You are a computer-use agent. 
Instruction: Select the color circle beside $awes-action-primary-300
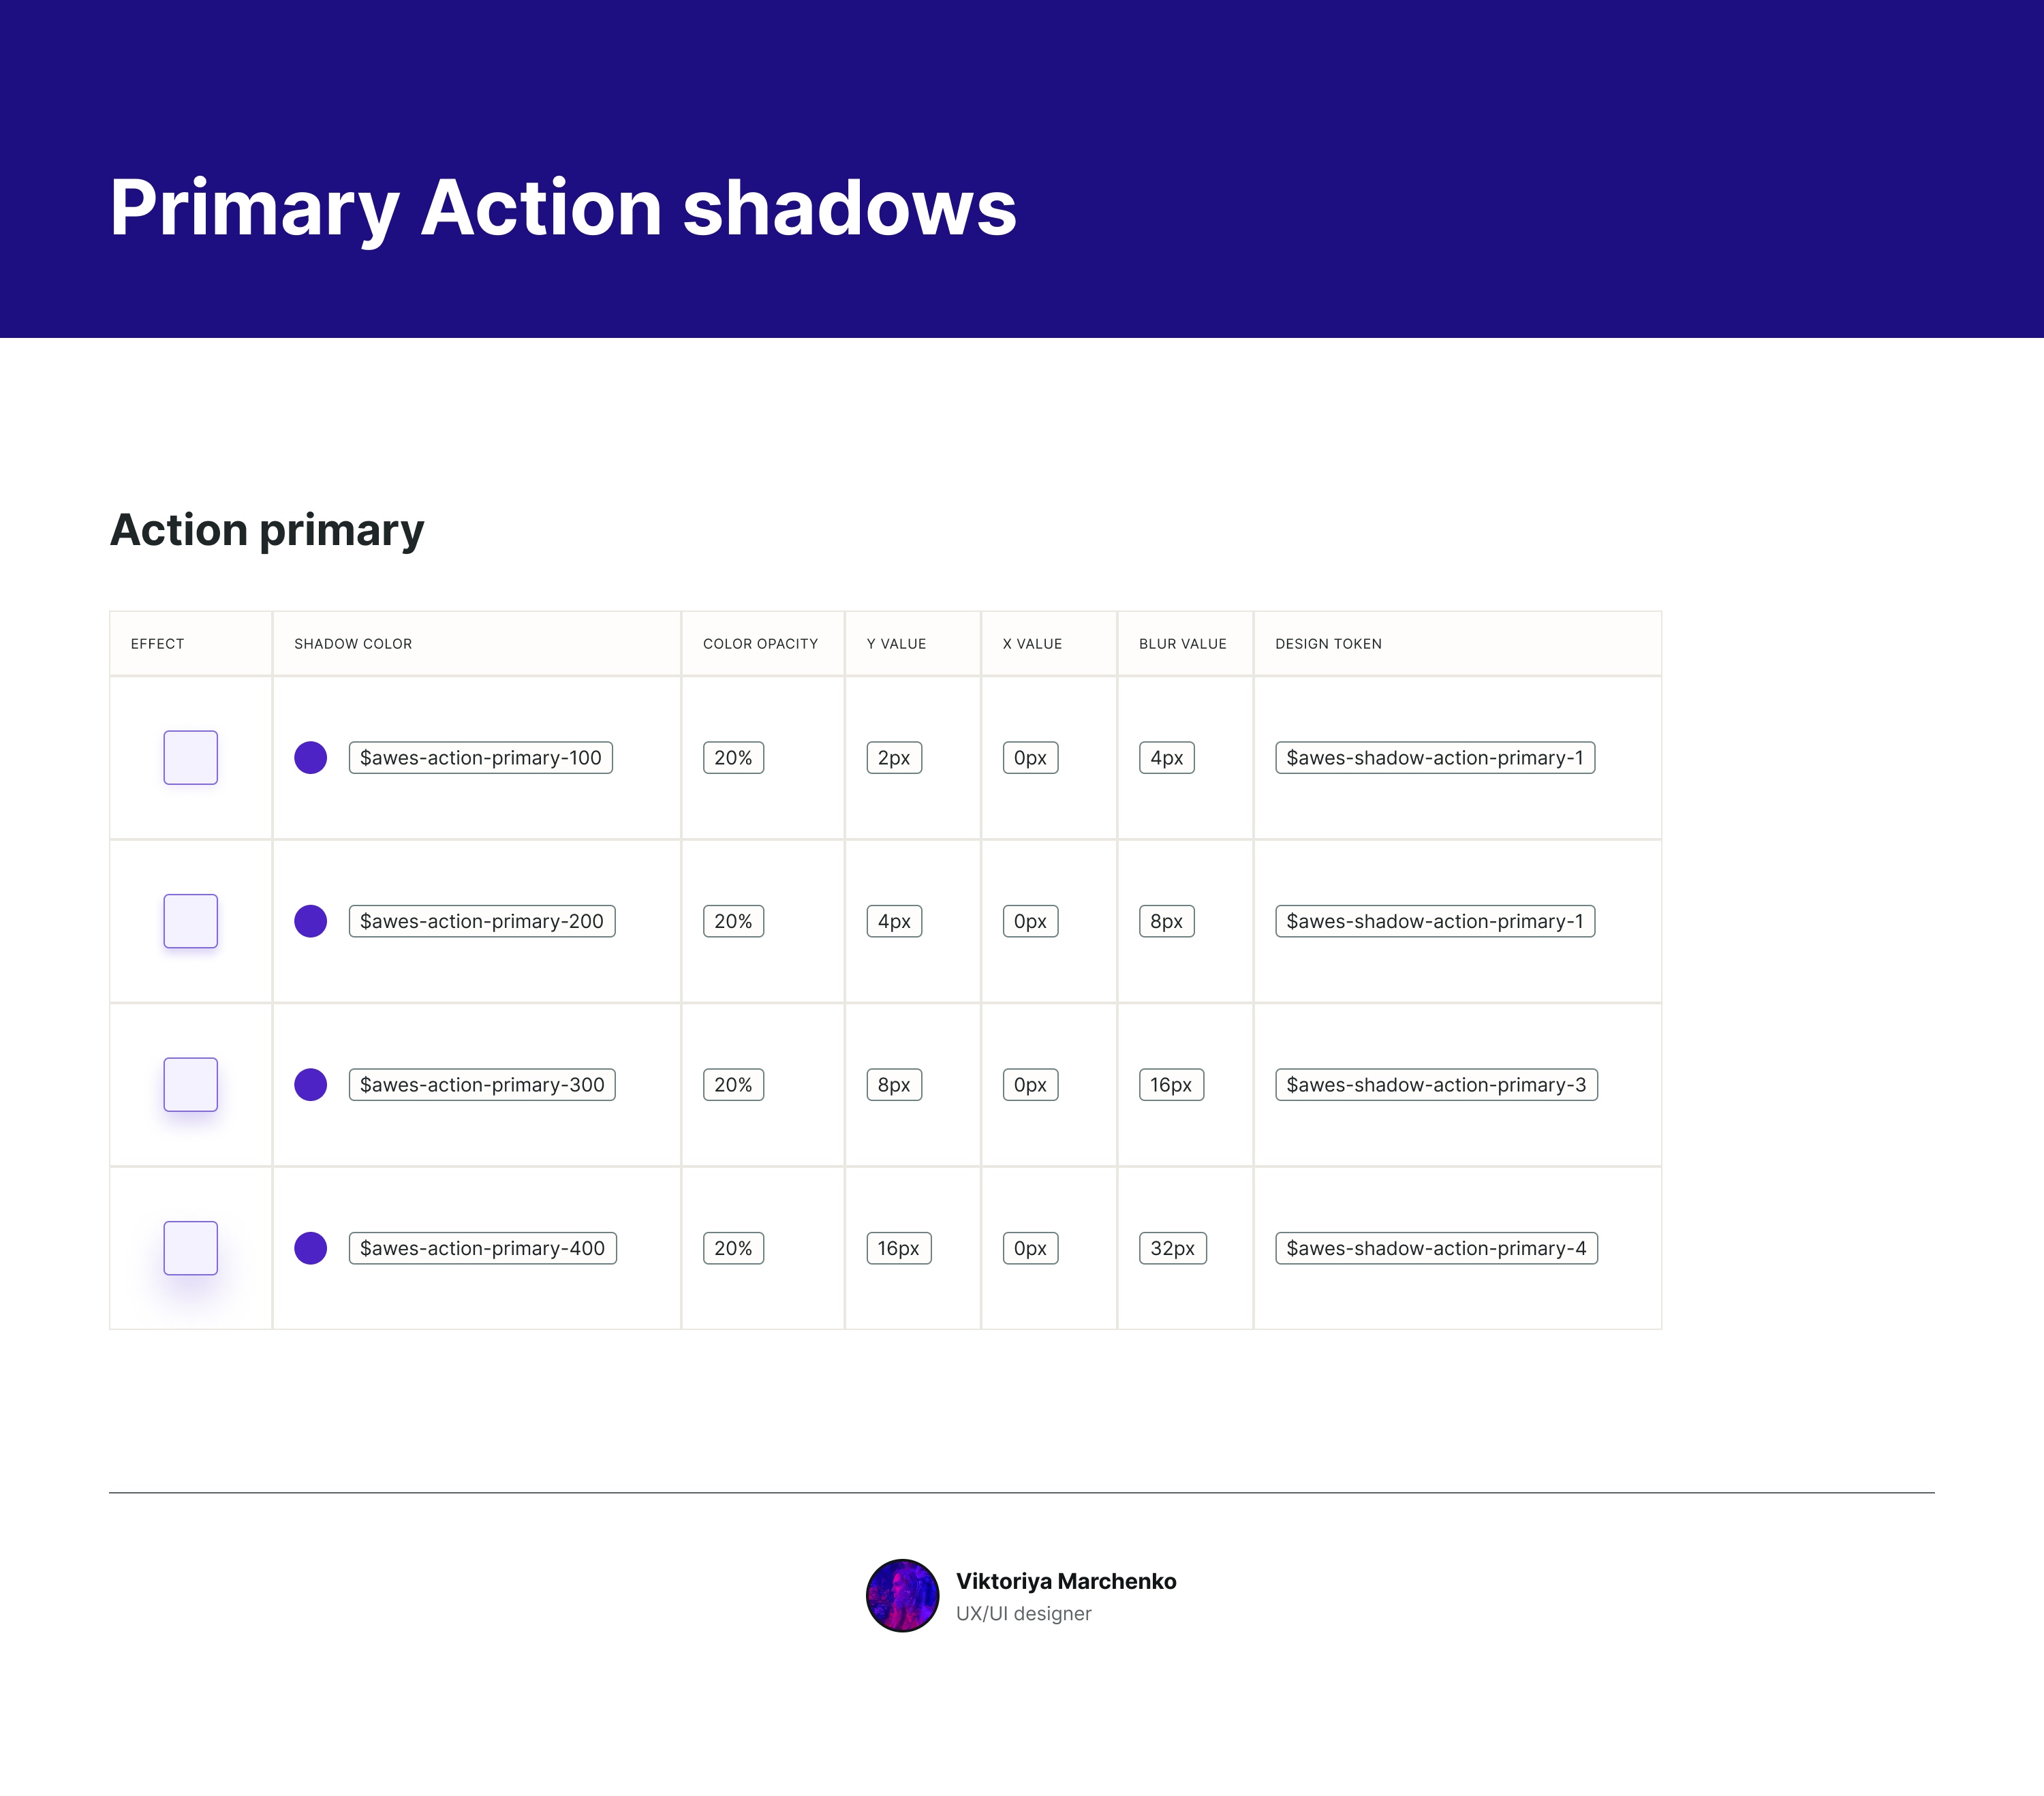pos(311,1085)
